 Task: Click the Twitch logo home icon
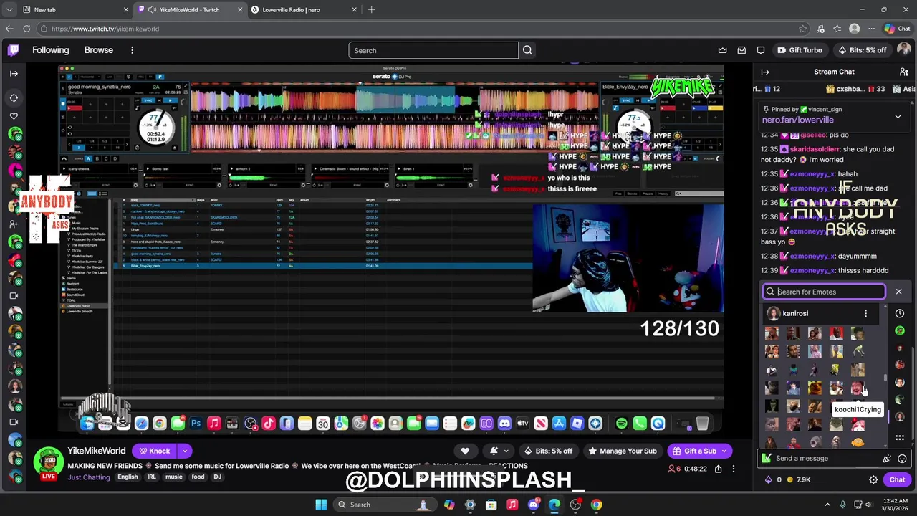(14, 50)
